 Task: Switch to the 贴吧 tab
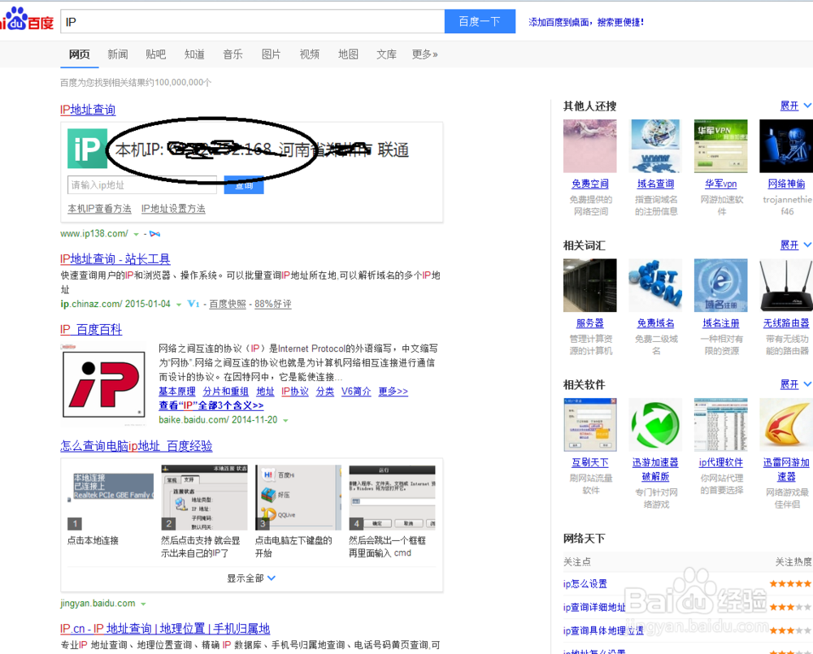coord(155,54)
